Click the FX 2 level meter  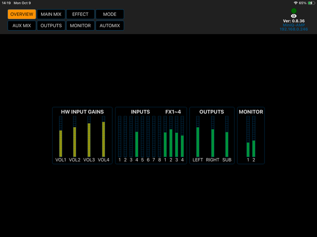171,136
